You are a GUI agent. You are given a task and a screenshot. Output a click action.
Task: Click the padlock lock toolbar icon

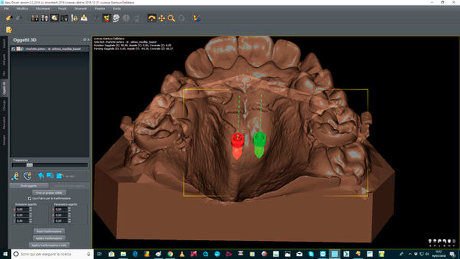(75, 18)
